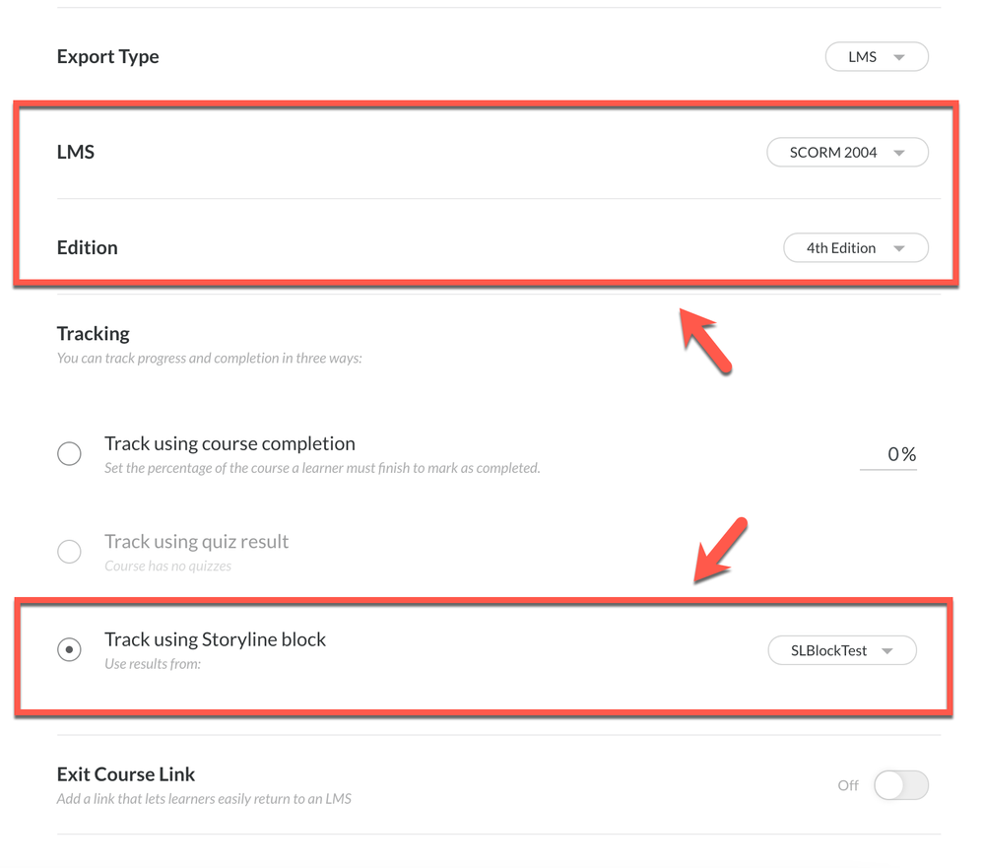Open the SCORM 2004 dropdown

847,153
